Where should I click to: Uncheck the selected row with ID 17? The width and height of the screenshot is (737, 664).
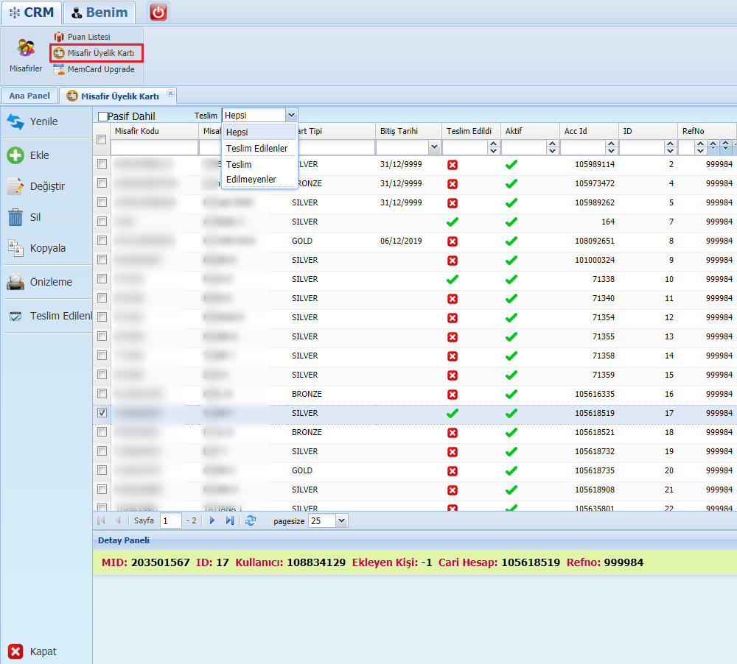tap(102, 413)
